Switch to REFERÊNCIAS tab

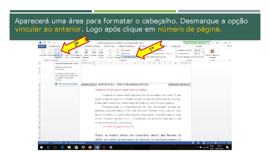tap(109, 46)
